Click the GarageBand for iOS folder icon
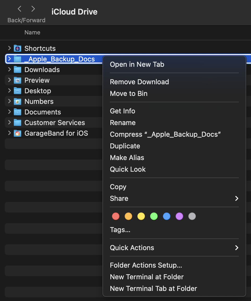Image resolution: width=251 pixels, height=301 pixels. (18, 133)
